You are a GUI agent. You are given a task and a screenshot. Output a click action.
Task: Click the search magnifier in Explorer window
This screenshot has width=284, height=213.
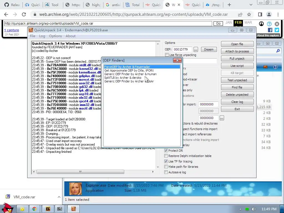point(278,51)
